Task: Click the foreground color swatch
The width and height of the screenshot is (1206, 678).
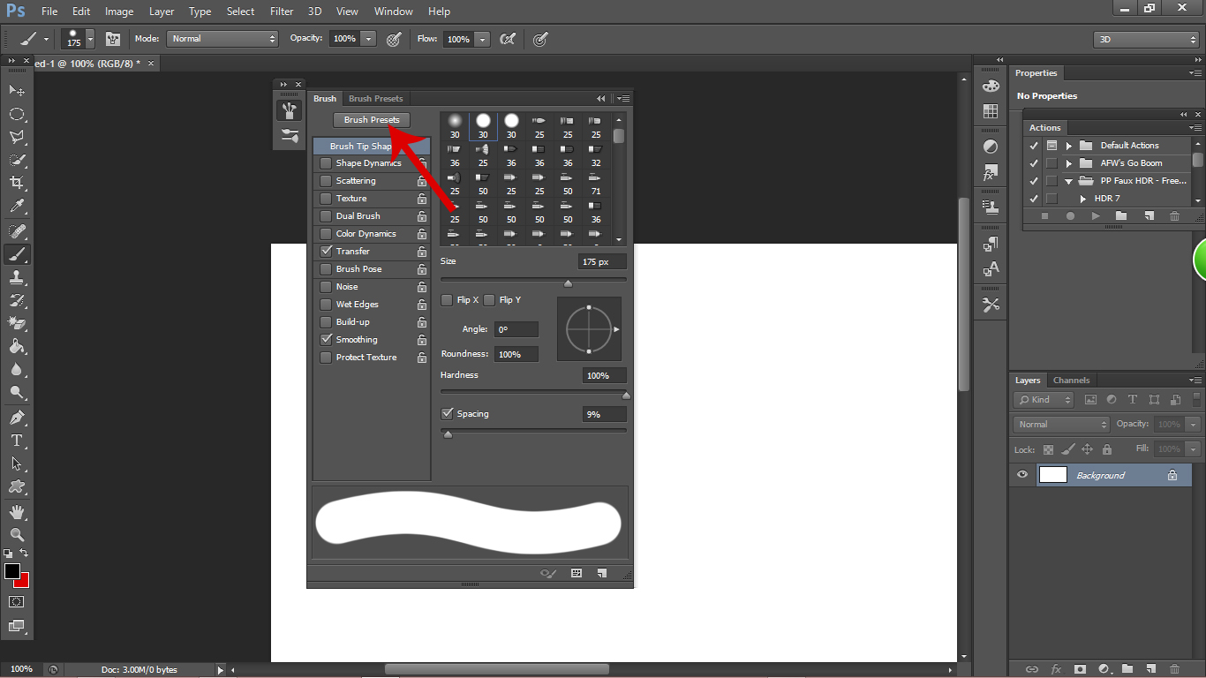Action: click(x=12, y=573)
